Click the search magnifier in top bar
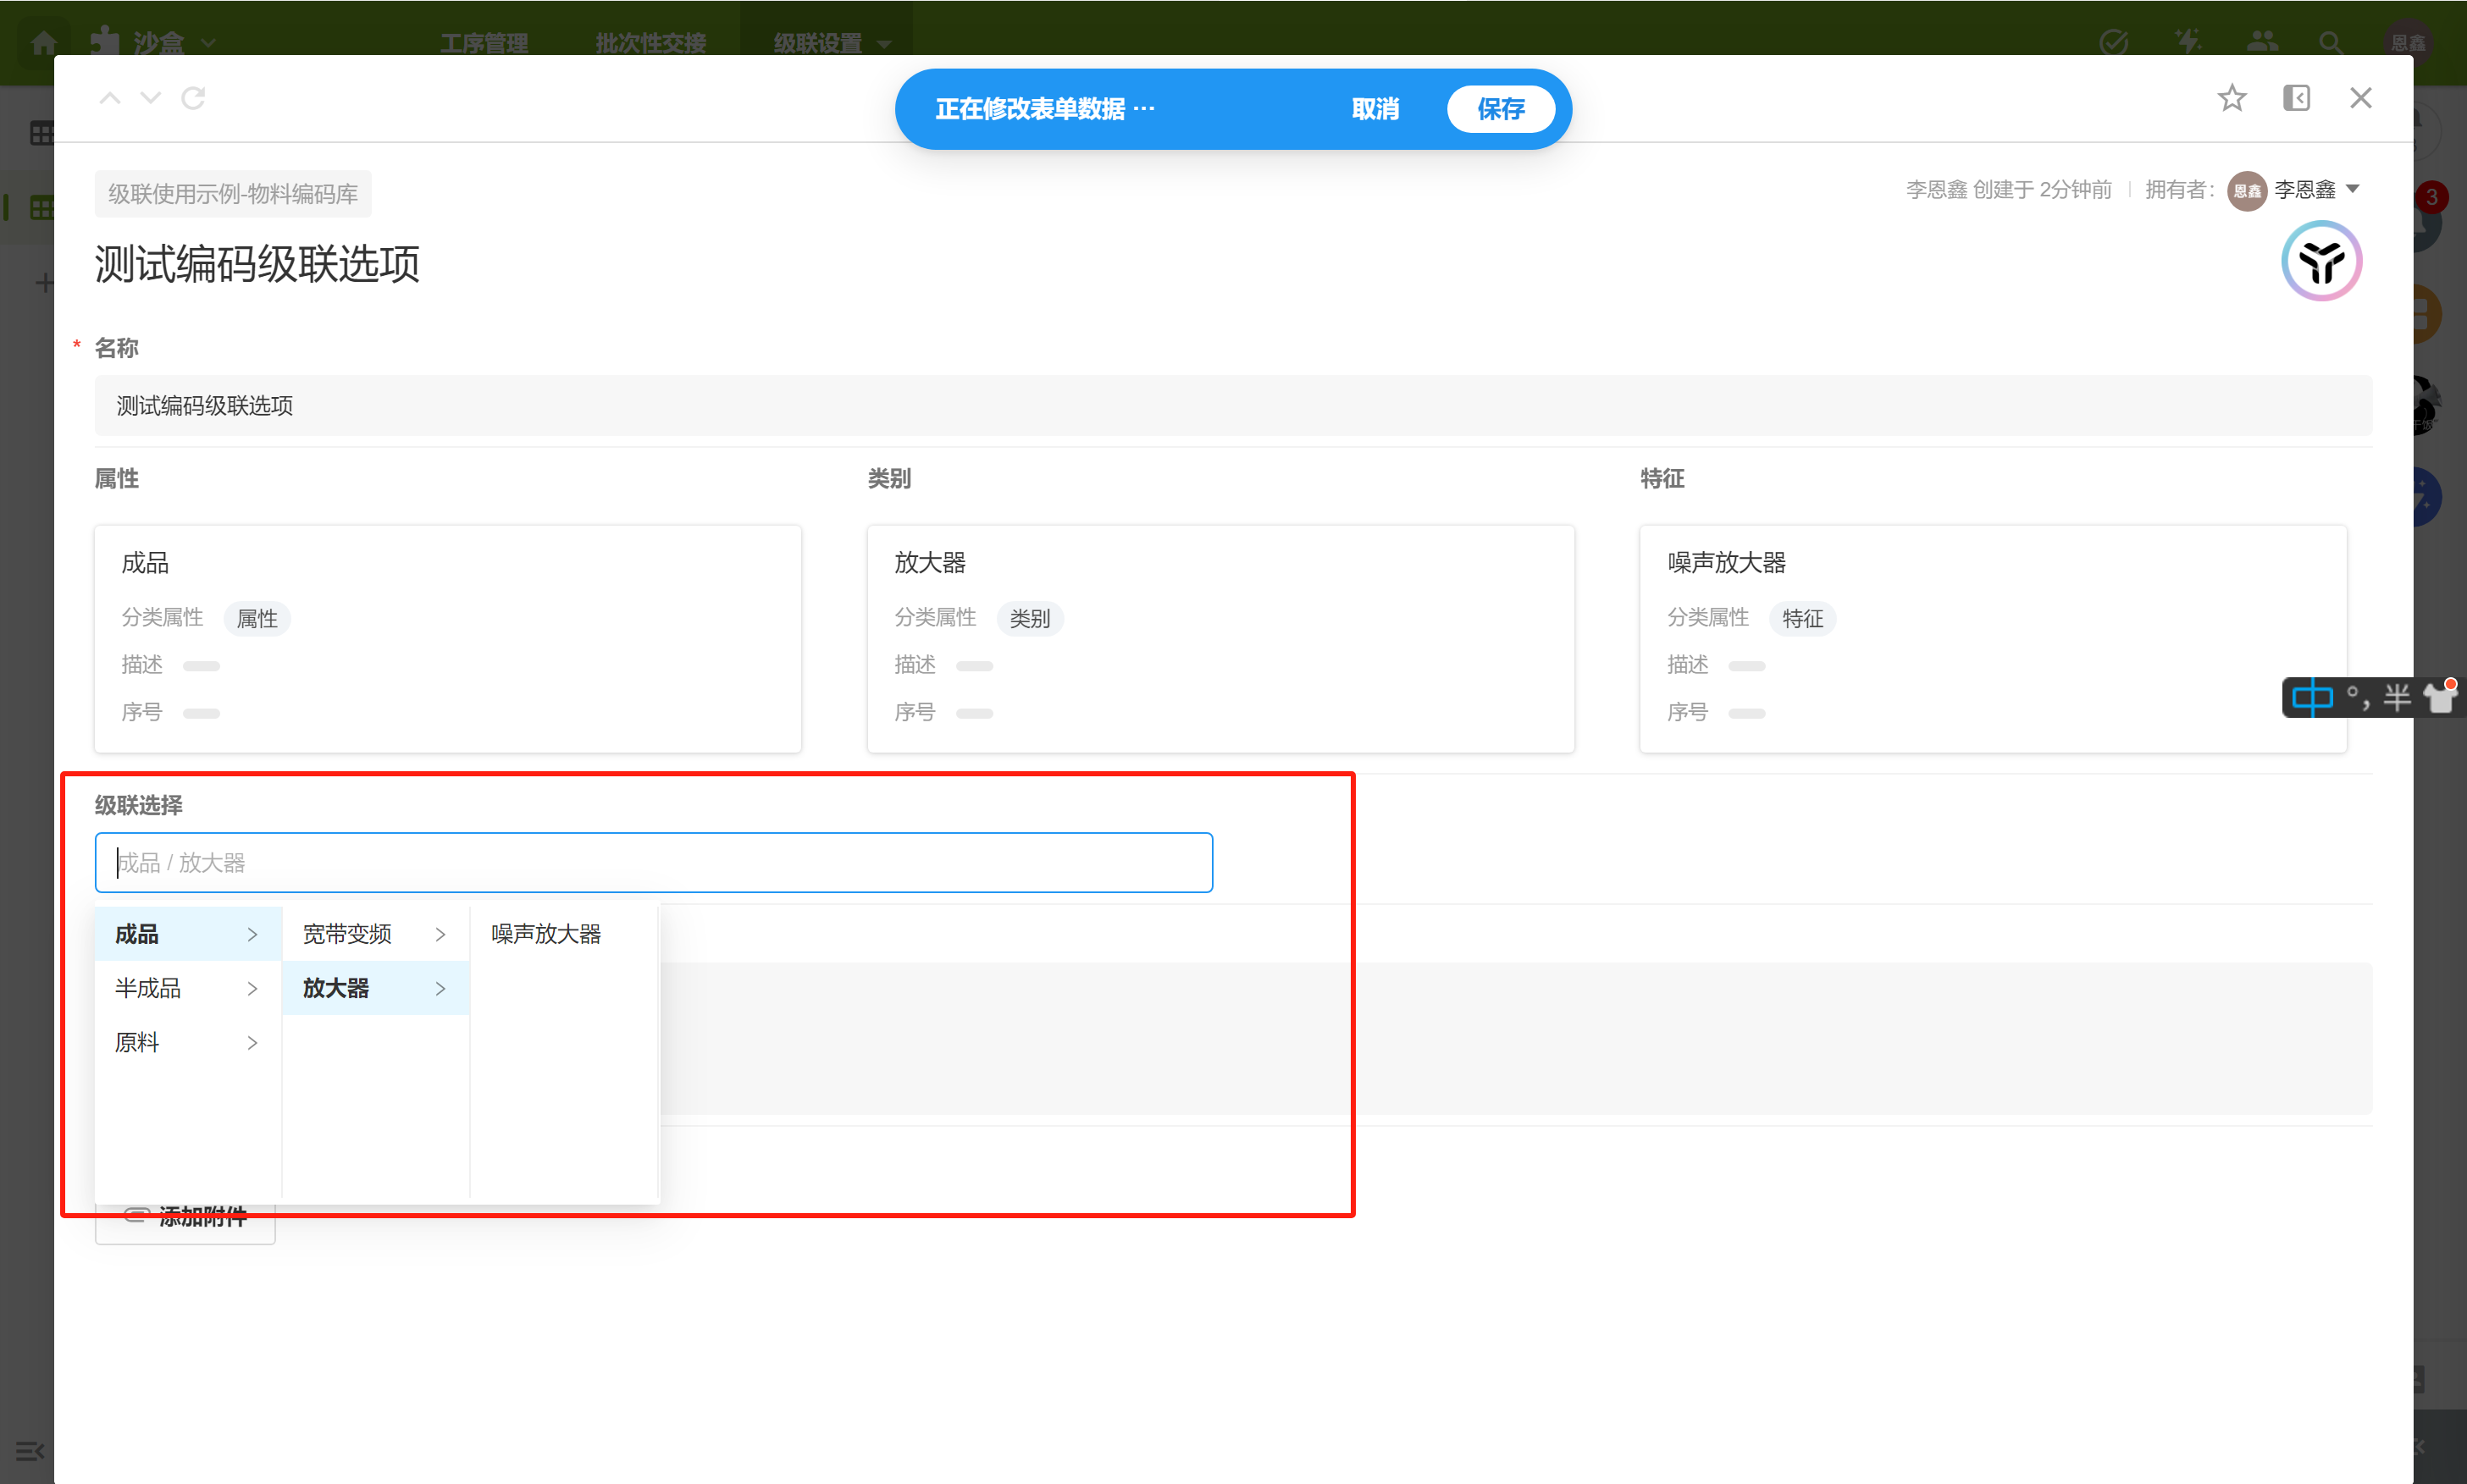 [2330, 42]
